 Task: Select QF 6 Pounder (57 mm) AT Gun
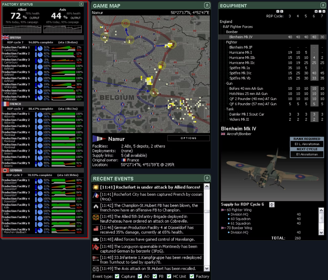point(272,104)
